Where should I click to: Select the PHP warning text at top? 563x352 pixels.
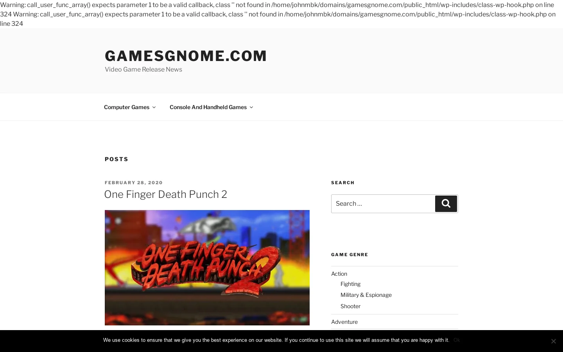[x=278, y=14]
